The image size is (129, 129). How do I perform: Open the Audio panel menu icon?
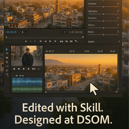pos(119,42)
